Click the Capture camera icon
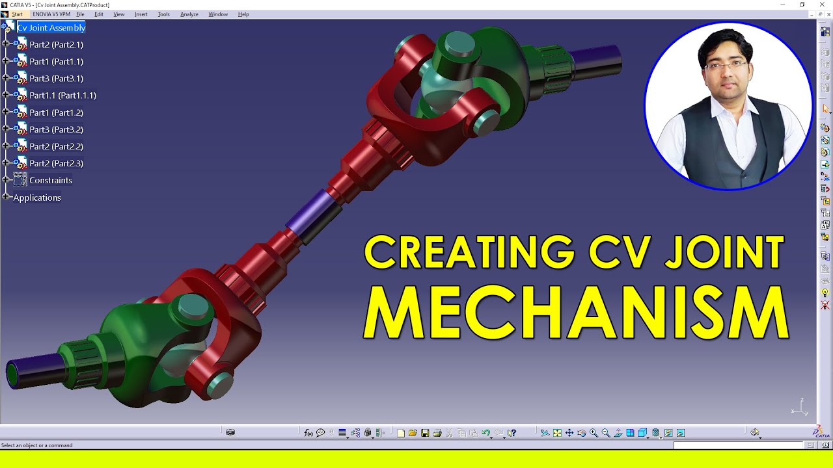833x468 pixels. [230, 432]
